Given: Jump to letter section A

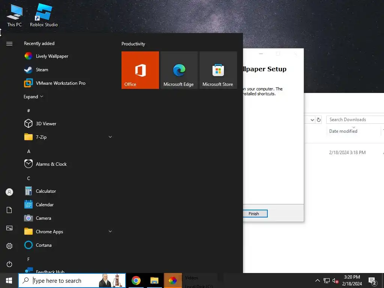Looking at the screenshot, I should pos(28,151).
